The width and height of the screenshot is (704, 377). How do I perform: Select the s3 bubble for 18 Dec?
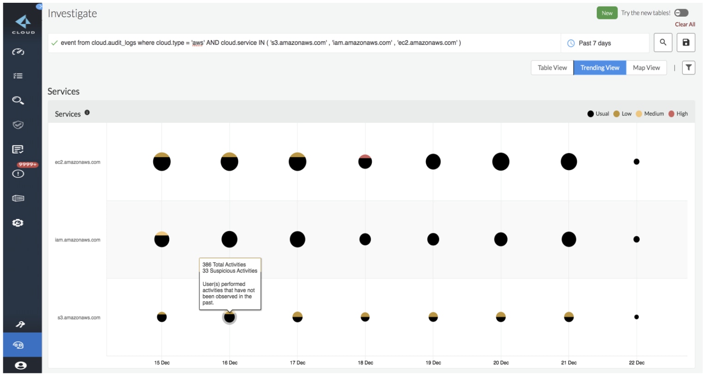pos(365,317)
